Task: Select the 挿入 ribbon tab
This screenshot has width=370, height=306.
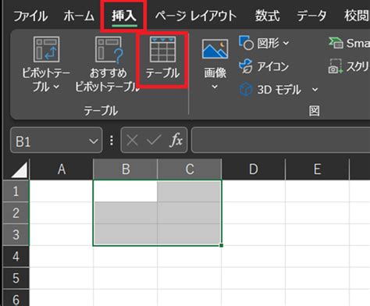Action: (124, 16)
